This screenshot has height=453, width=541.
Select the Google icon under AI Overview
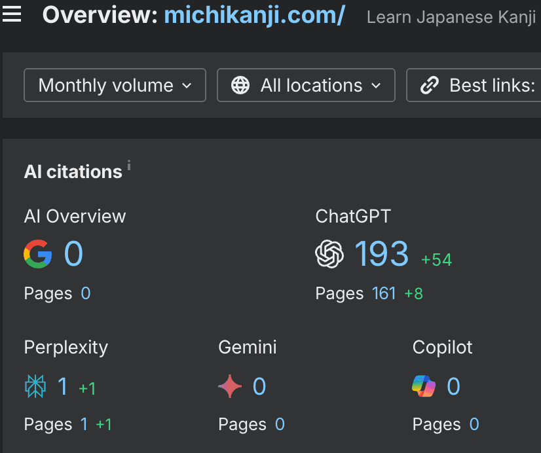pyautogui.click(x=37, y=254)
